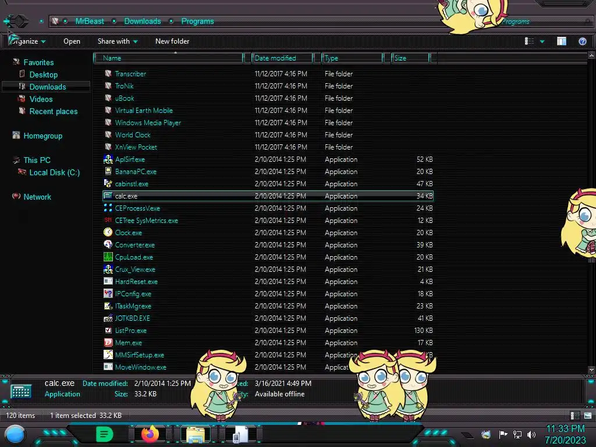Select the Transcriber folder
596x447 pixels.
click(x=130, y=74)
